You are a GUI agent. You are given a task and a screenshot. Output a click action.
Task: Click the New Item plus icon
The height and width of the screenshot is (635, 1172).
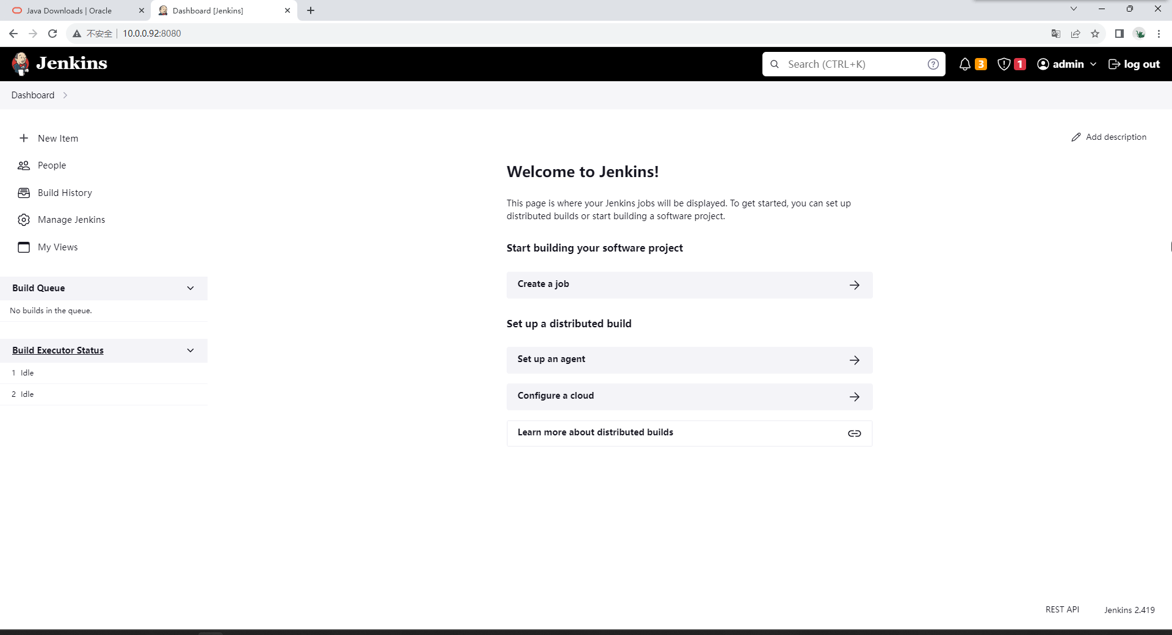click(24, 138)
